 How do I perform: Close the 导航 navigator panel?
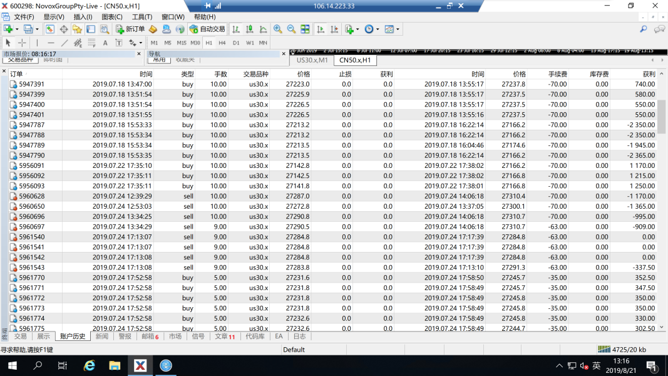pos(284,54)
